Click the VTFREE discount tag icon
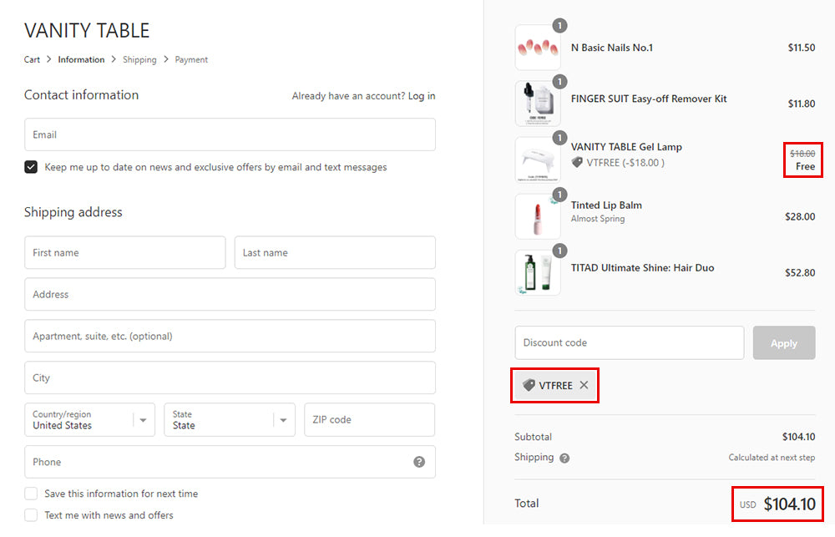This screenshot has width=835, height=537. [529, 385]
